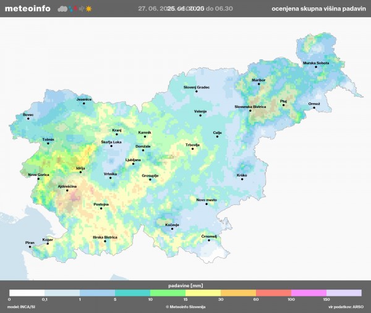Viewport: 371px width, 313px height.
Task: Click the legend value '30'
Action: 221,299
